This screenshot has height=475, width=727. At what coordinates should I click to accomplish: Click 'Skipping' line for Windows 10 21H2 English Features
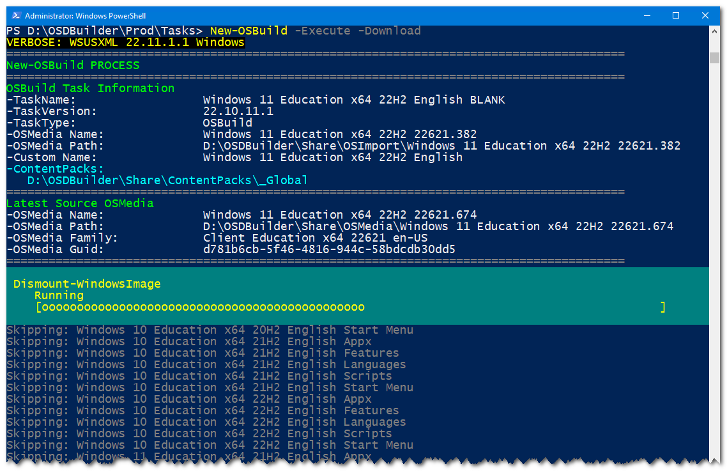(x=203, y=353)
